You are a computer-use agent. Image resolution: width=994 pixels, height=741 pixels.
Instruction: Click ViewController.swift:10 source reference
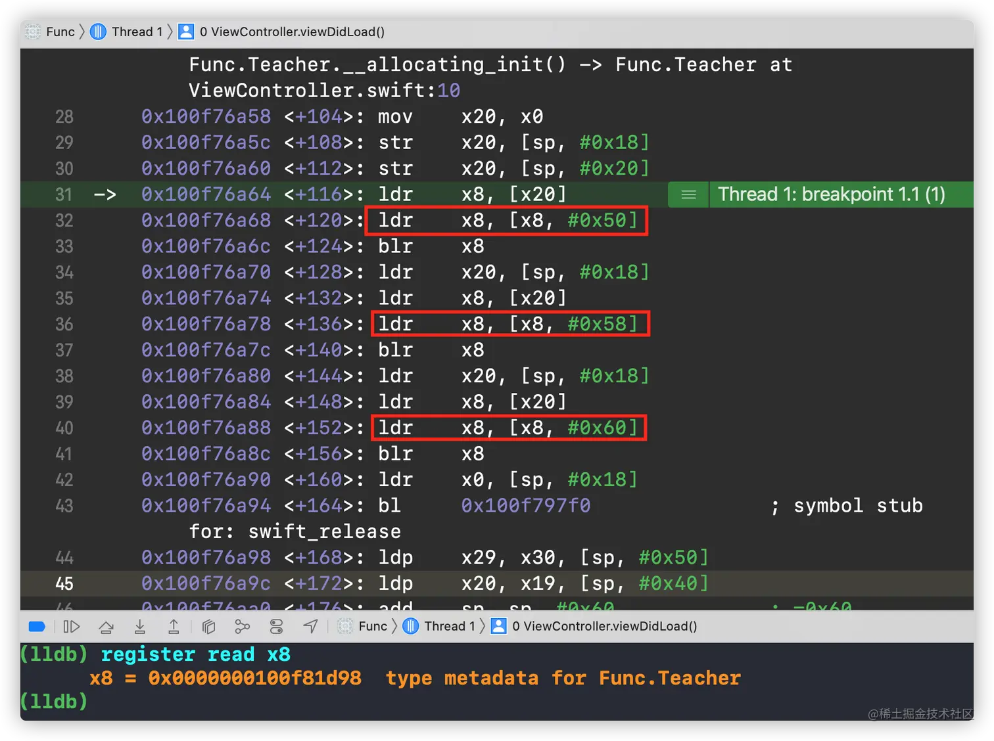pyautogui.click(x=324, y=91)
